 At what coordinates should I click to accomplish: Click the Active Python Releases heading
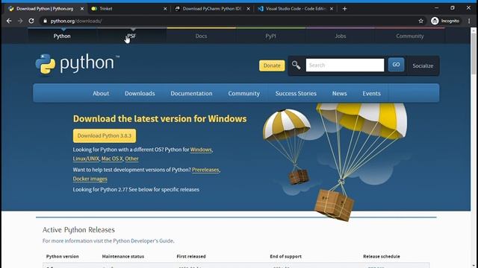point(78,230)
